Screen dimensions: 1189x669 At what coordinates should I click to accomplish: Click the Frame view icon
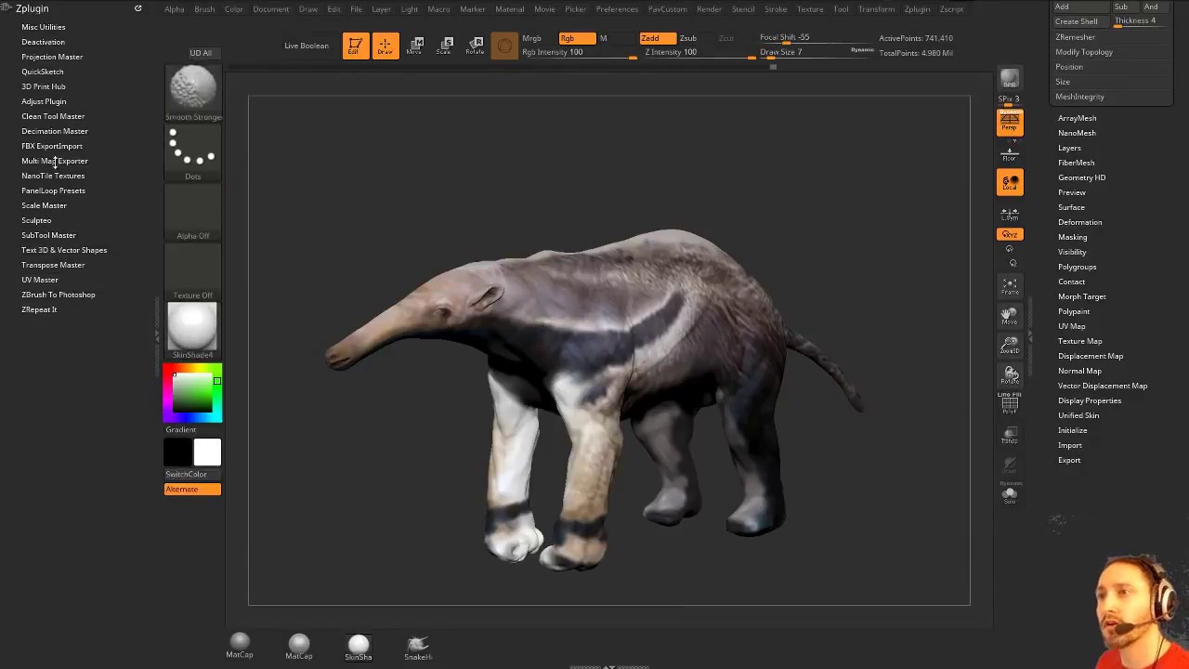[x=1010, y=285]
